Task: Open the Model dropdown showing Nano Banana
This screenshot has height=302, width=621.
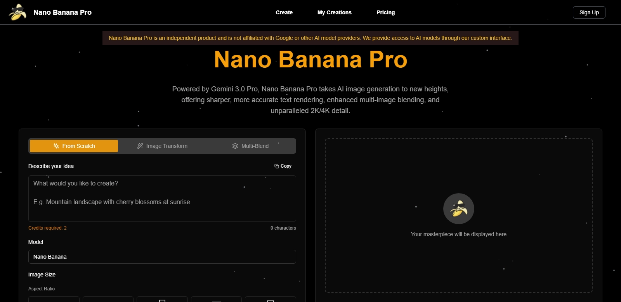Action: pyautogui.click(x=162, y=257)
